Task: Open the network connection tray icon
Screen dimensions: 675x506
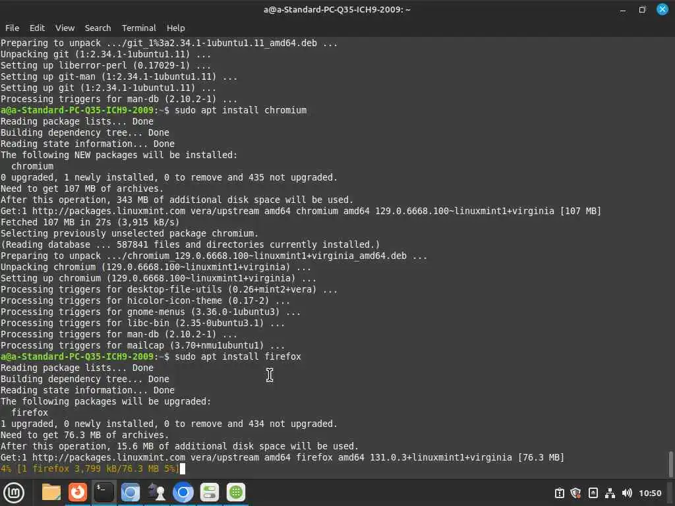Action: [610, 493]
